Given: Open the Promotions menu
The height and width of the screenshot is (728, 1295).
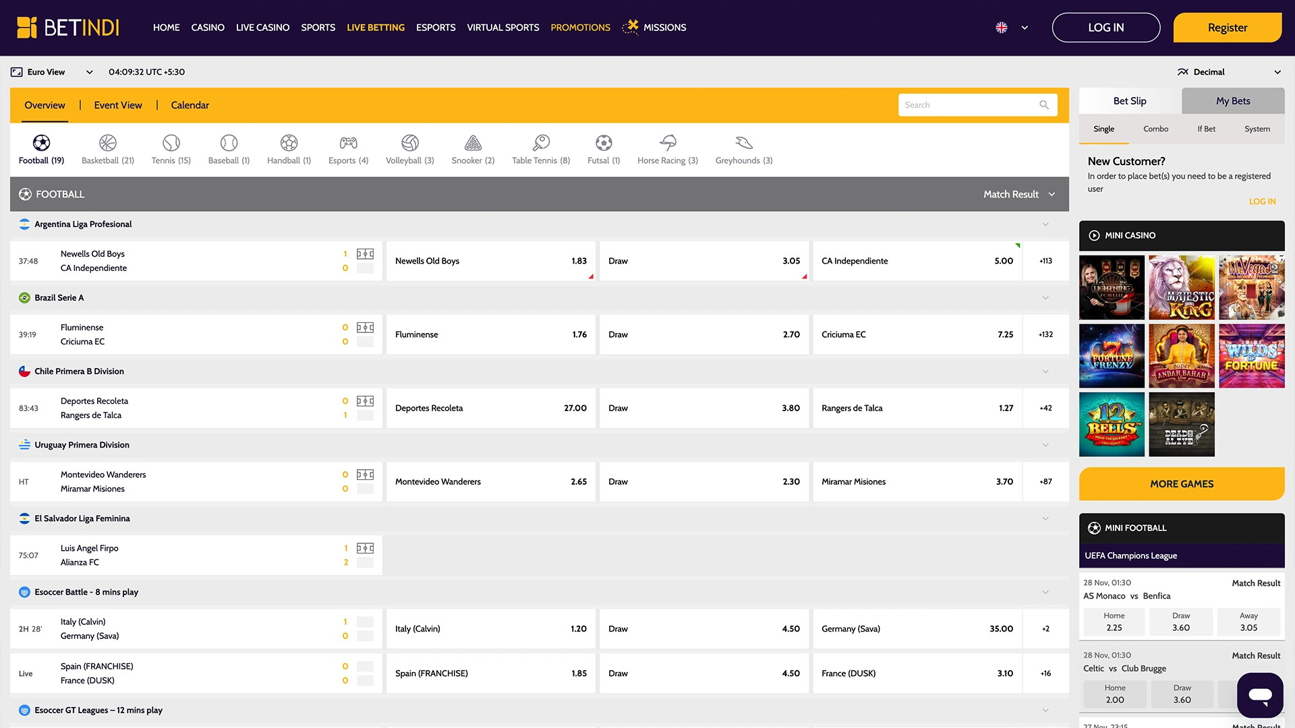Looking at the screenshot, I should pyautogui.click(x=580, y=28).
